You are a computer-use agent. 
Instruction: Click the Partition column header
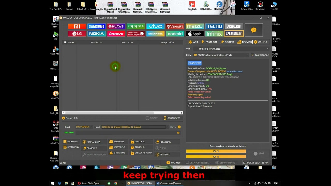click(96, 42)
